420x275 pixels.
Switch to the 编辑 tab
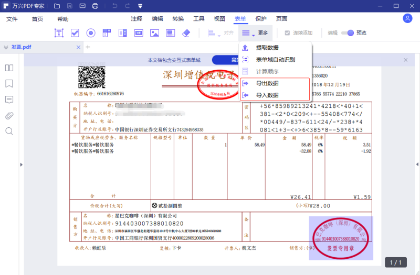[157, 19]
